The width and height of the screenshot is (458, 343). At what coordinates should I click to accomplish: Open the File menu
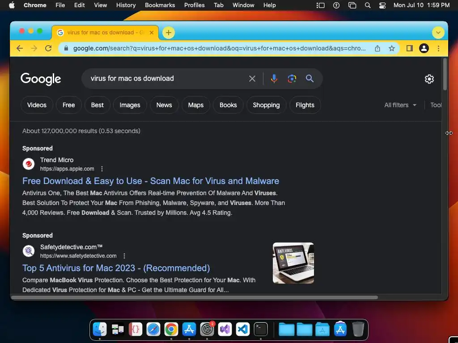pos(60,5)
